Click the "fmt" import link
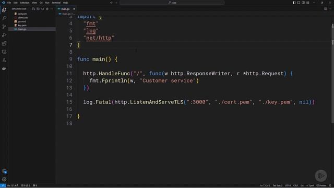 click(91, 23)
